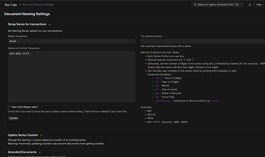Click the search magnifier icon
This screenshot has width=265, height=157.
195,5
